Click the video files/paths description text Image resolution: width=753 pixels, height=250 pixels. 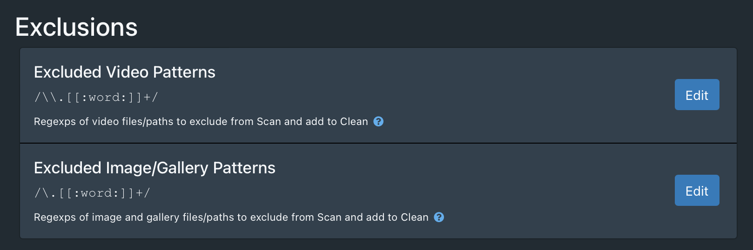point(201,122)
